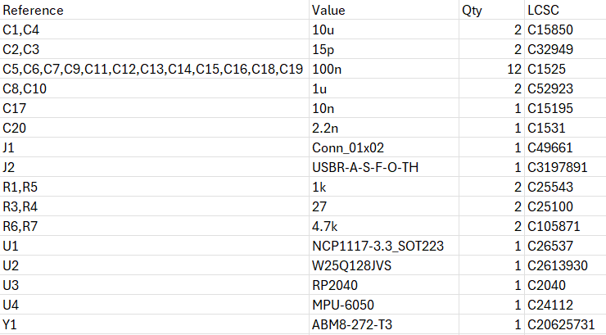
Task: Select the R3,R4 reference cell
Action: 20,207
